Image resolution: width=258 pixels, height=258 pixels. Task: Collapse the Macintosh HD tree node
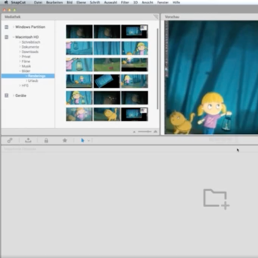(14, 37)
